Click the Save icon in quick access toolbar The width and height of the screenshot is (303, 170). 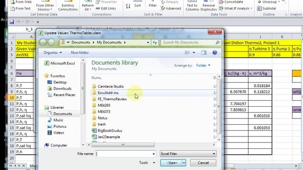[12, 22]
